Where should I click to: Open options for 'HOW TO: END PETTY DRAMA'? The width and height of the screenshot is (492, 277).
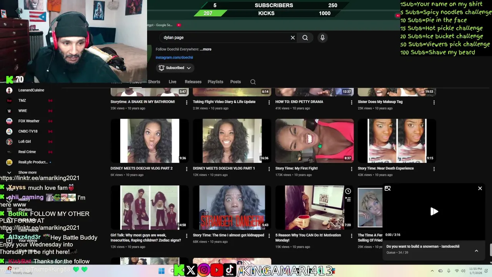[x=351, y=102]
